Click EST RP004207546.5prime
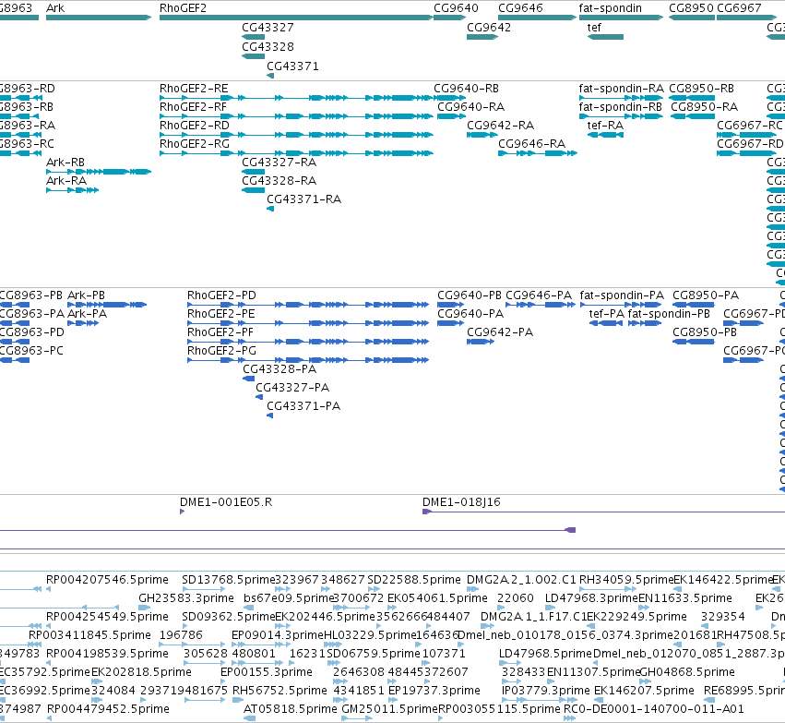This screenshot has height=723, width=785. [49, 589]
